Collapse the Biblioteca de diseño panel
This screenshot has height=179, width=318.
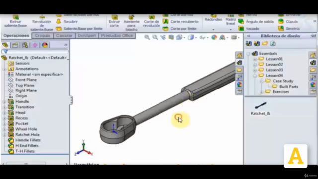[249, 36]
